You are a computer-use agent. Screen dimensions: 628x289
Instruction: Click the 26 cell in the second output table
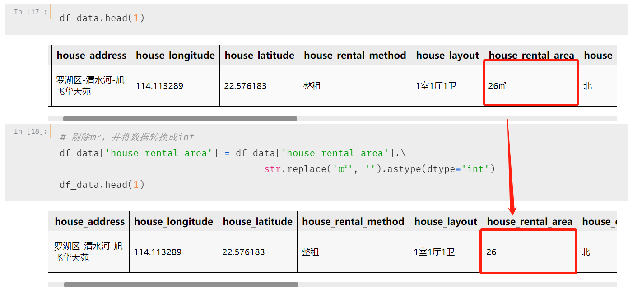491,252
